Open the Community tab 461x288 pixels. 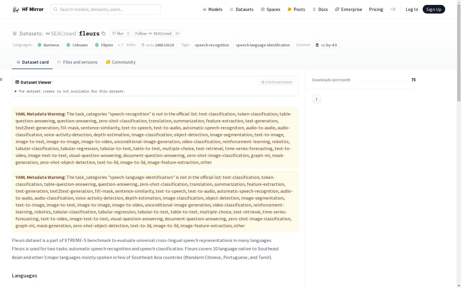point(120,62)
